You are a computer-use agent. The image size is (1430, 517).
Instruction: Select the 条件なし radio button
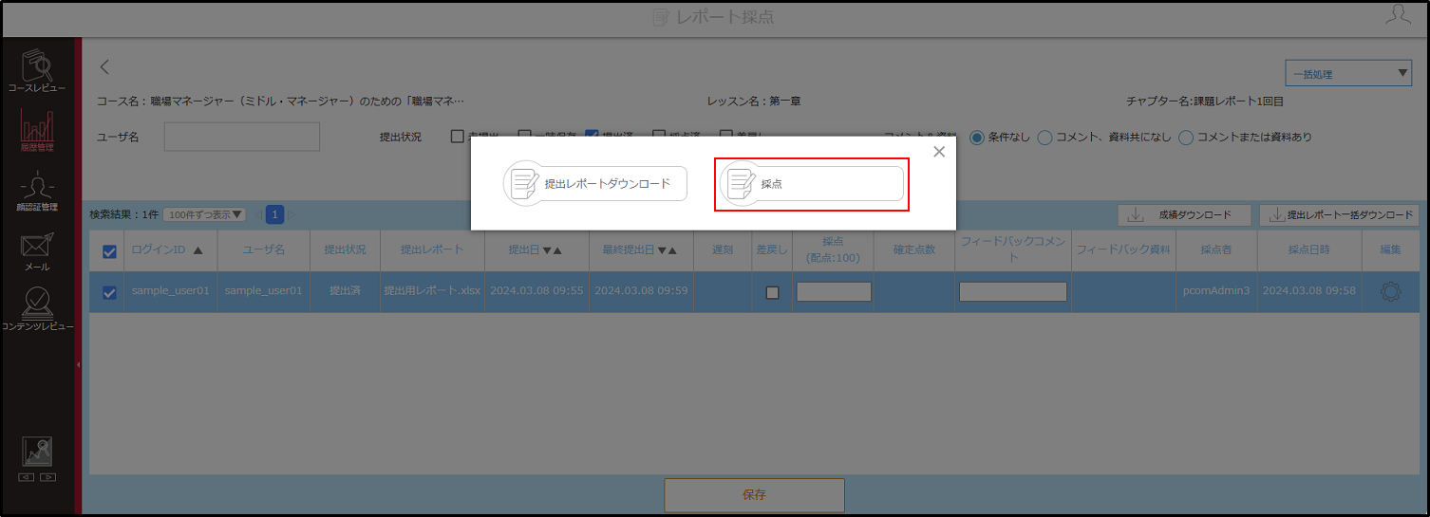pos(976,138)
